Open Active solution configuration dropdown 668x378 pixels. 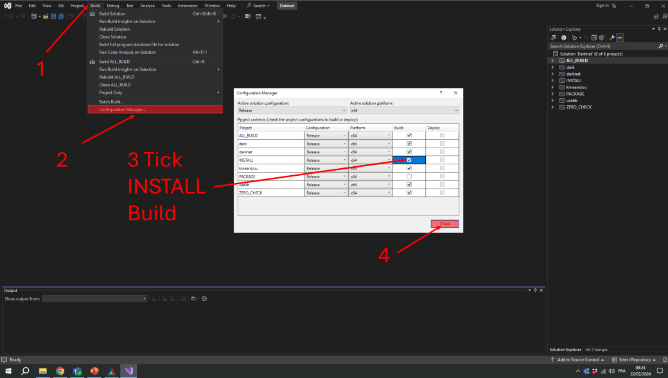coord(292,110)
